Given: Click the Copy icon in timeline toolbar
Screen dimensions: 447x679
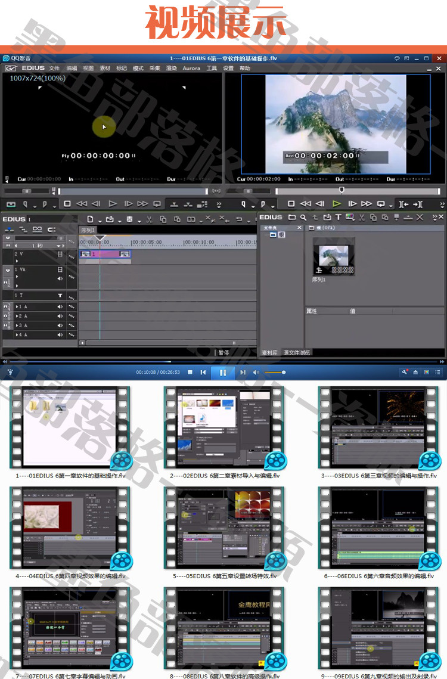Looking at the screenshot, I should 163,219.
